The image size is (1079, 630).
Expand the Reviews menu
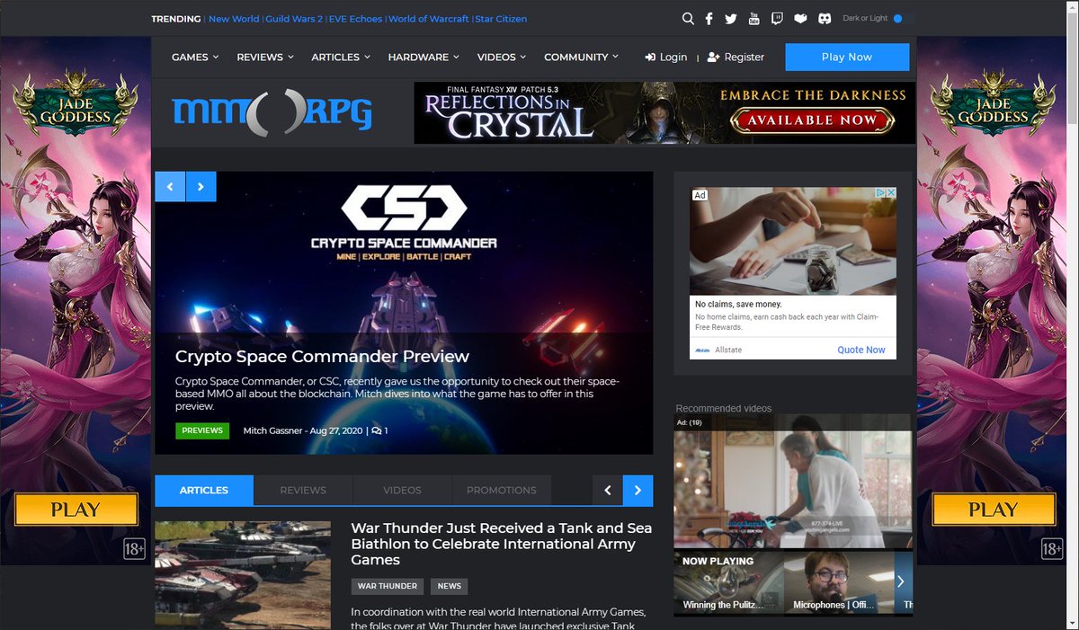click(x=265, y=57)
